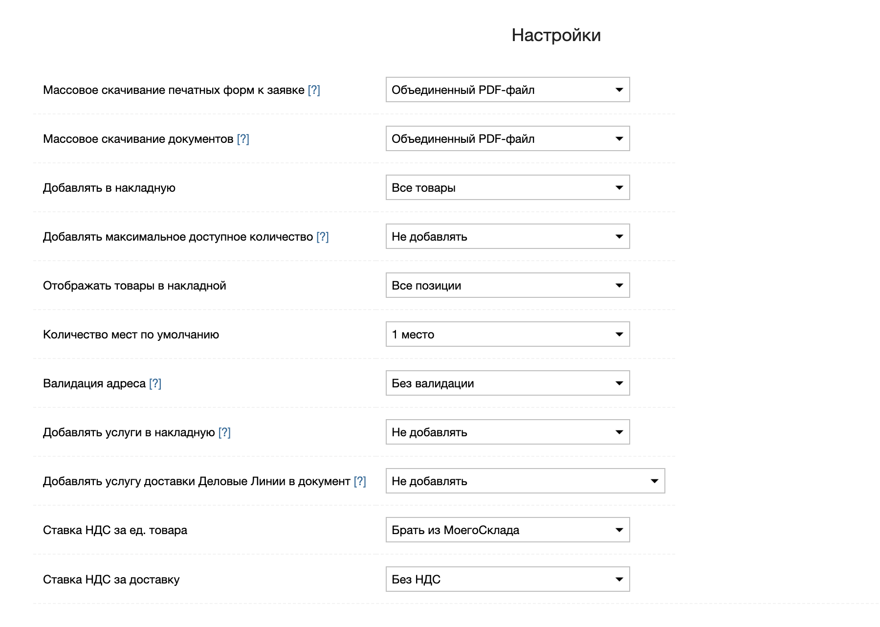This screenshot has width=880, height=627.
Task: Open Добавлять в накладную dropdown
Action: 507,188
